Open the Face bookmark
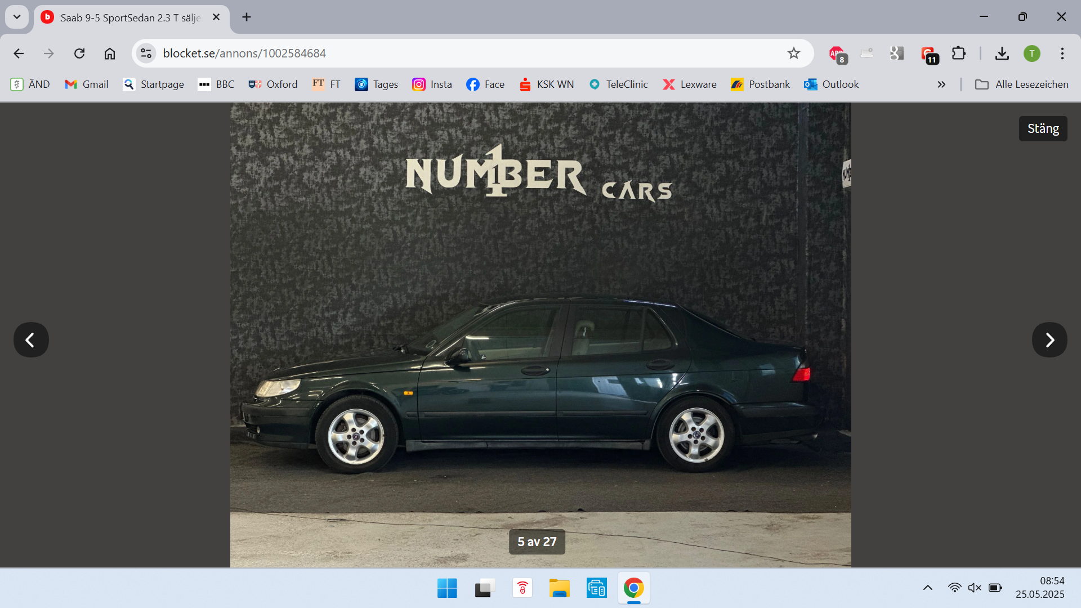This screenshot has width=1081, height=608. click(485, 84)
